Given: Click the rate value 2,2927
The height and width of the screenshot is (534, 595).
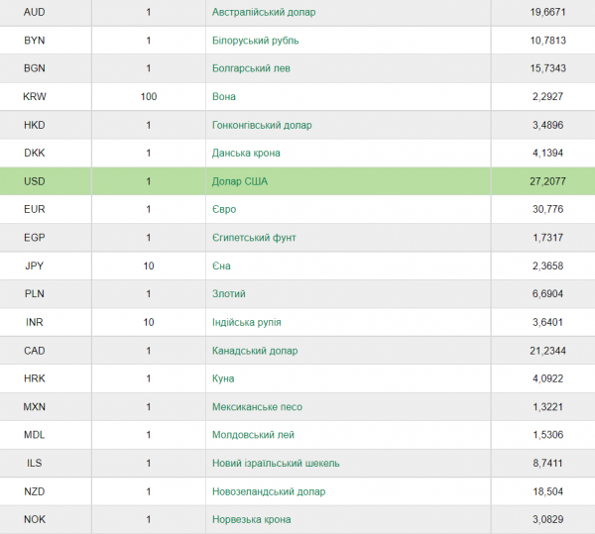Looking at the screenshot, I should click(548, 97).
